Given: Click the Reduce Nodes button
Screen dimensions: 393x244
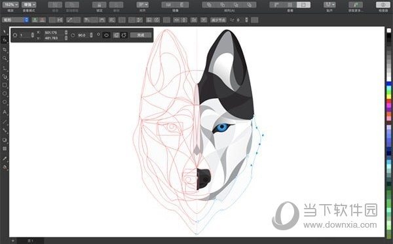Looking at the screenshot, I should 218,20.
